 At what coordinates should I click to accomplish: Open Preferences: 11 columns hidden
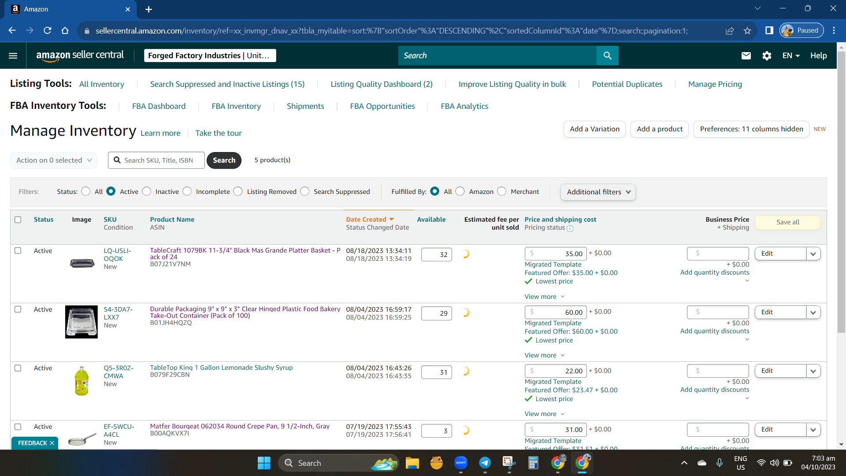coord(751,129)
